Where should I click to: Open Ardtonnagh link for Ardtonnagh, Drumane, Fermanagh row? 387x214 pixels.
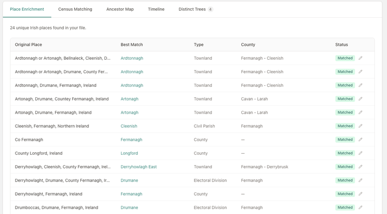[132, 85]
